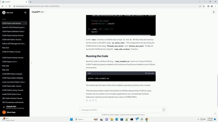Screen dimensions: 218x122
Task: Open File Explorer from the taskbar
Action: 112,119
